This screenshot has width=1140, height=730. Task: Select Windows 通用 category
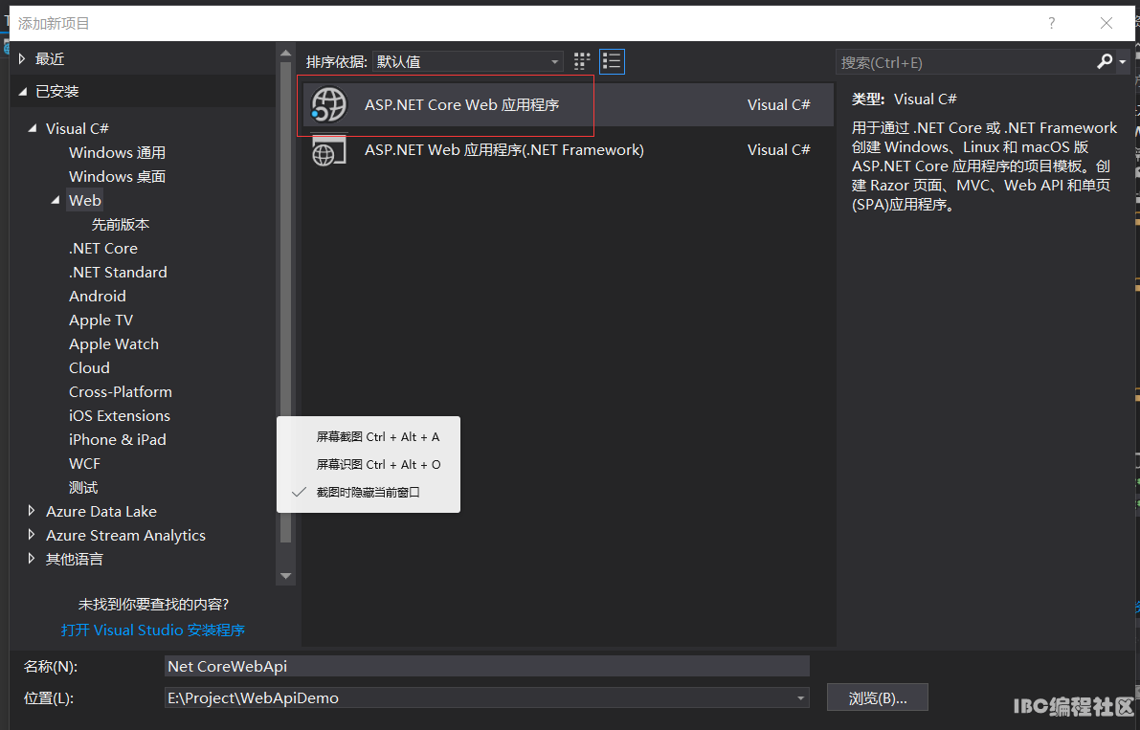coord(117,152)
